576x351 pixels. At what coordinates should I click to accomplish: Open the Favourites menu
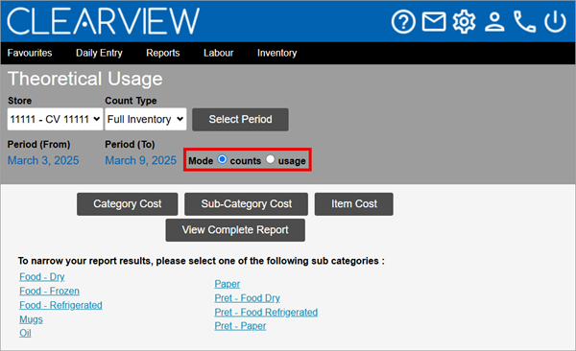point(30,53)
